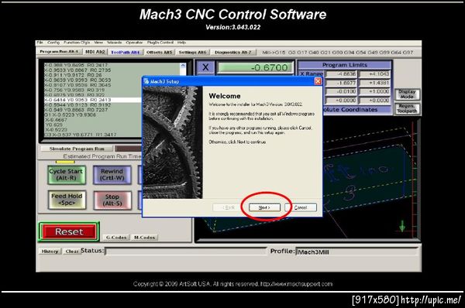Click the gear image in the Setup dialog
465x308 pixels.
pyautogui.click(x=173, y=142)
